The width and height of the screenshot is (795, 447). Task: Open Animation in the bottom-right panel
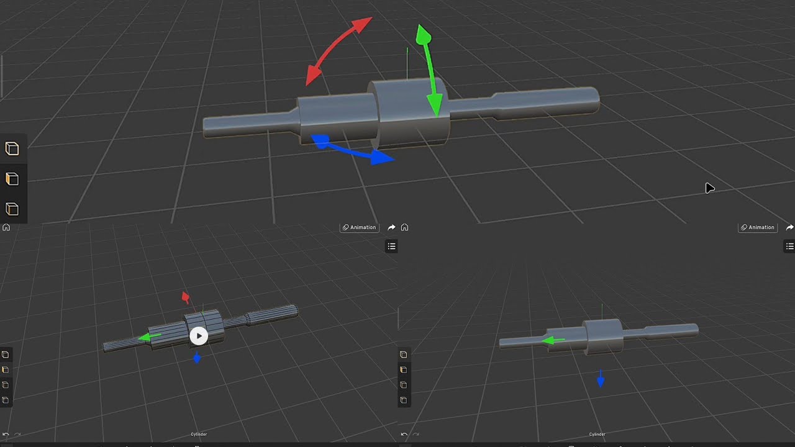click(x=758, y=227)
